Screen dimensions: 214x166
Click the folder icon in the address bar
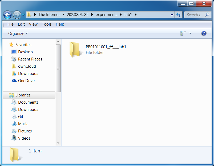click(29, 14)
